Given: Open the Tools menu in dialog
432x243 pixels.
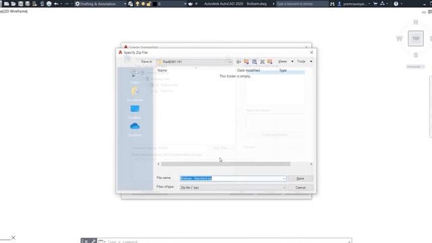Looking at the screenshot, I should (304, 61).
